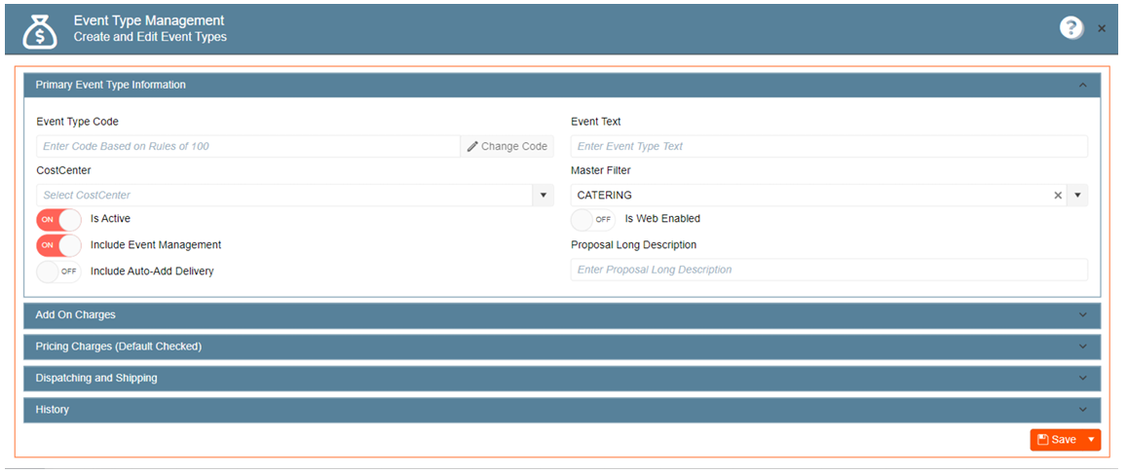Focus the Proposal Long Description field

click(828, 270)
